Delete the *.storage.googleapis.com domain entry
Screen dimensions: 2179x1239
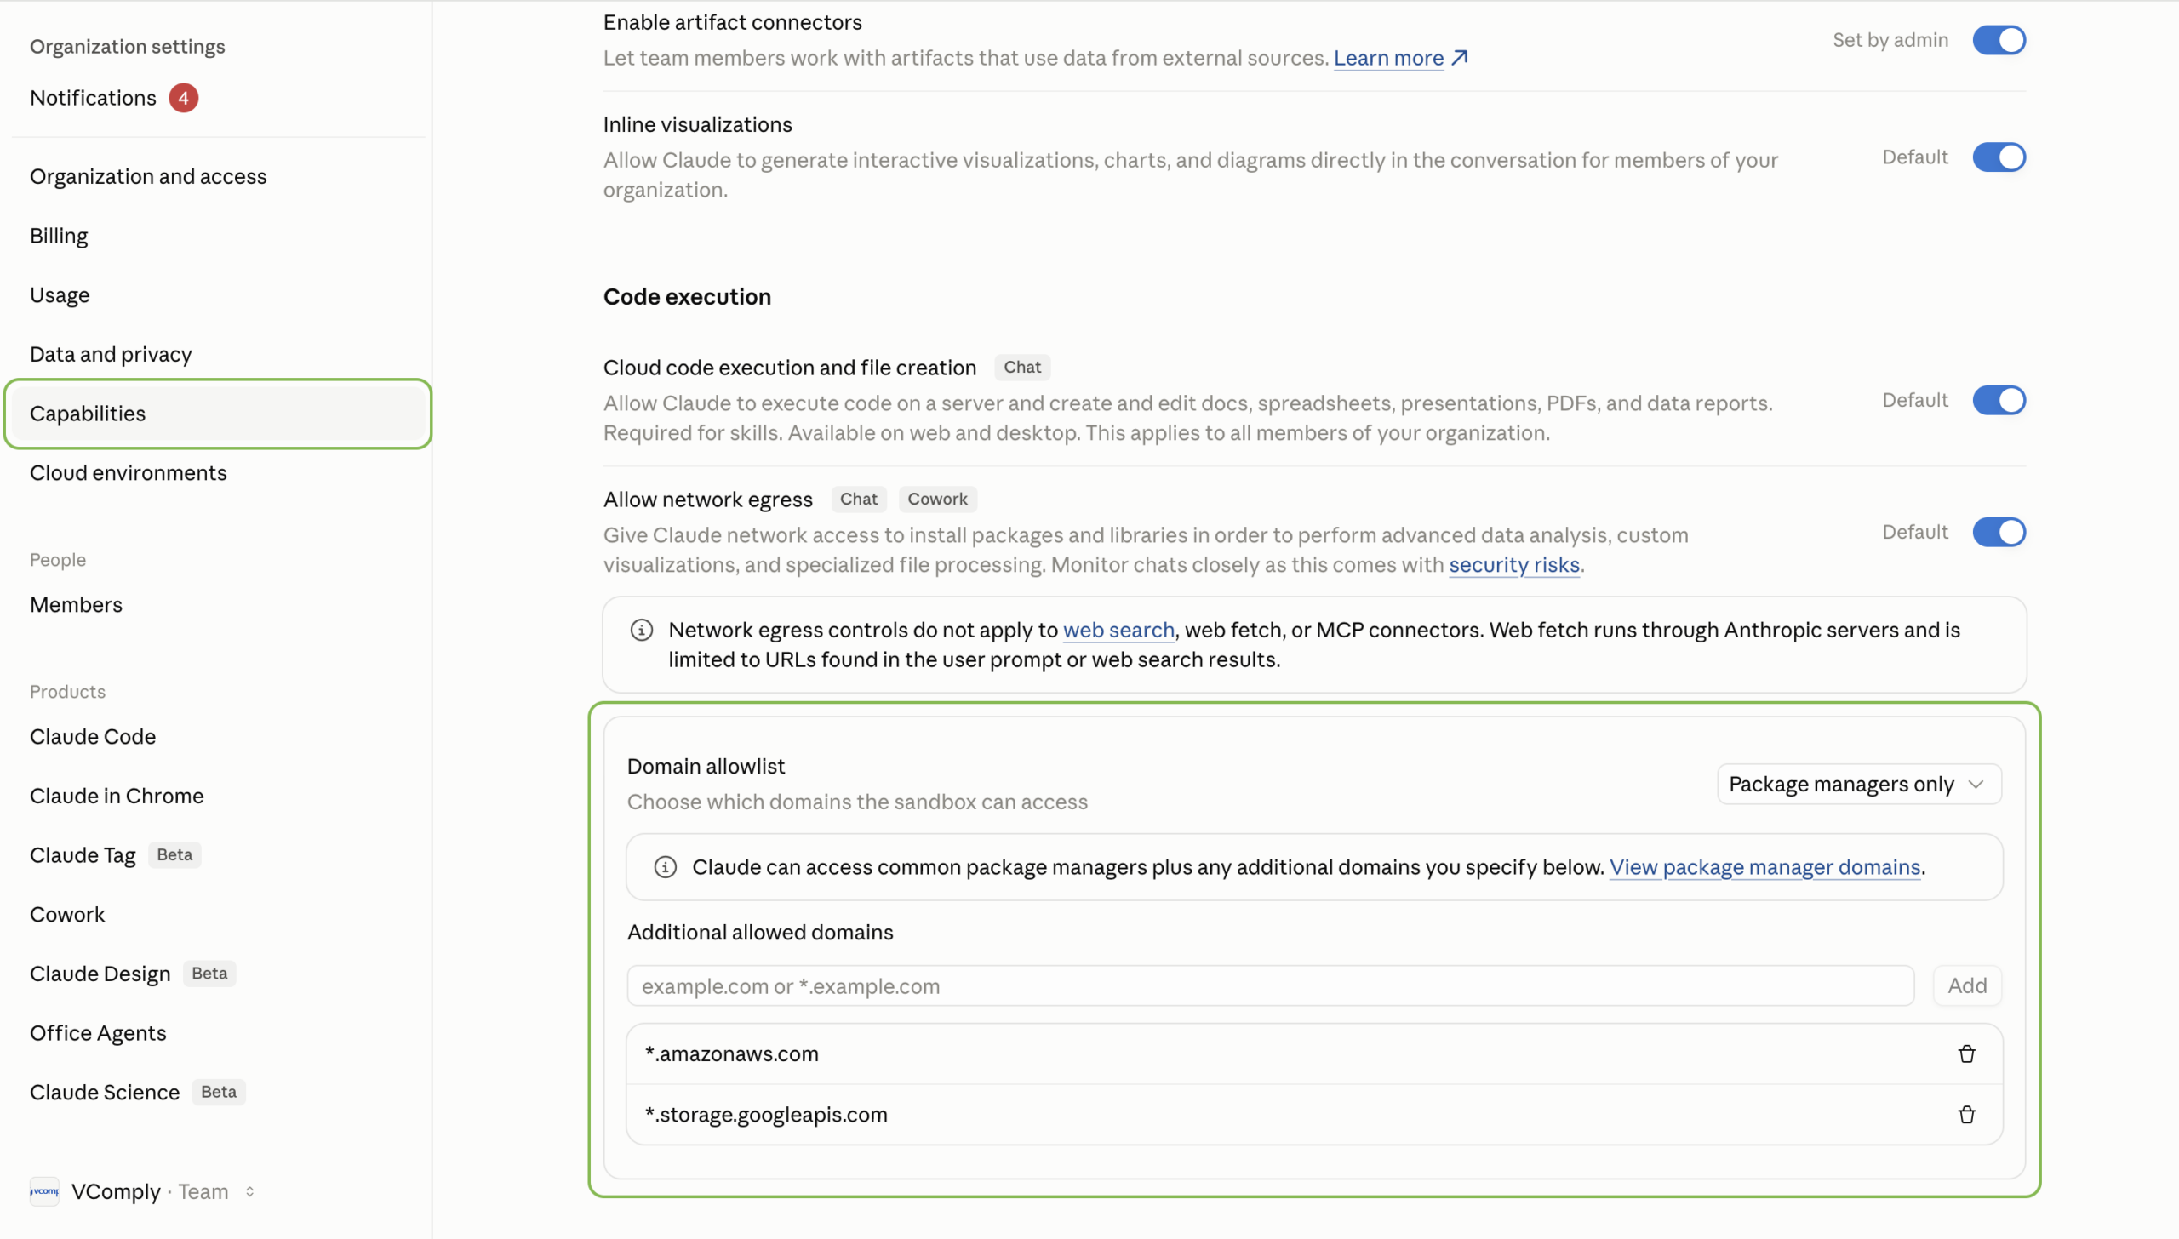(x=1966, y=1114)
